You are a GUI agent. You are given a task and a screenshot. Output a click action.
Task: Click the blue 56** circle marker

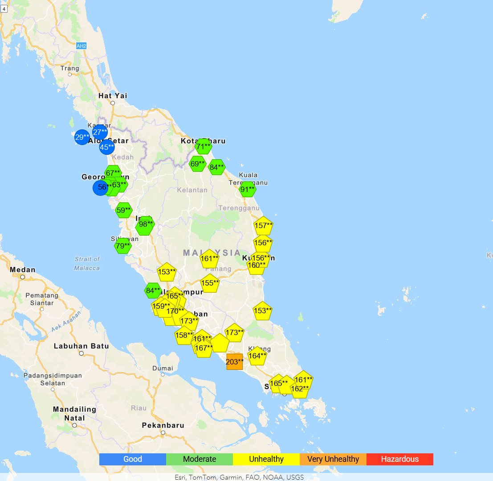click(100, 187)
